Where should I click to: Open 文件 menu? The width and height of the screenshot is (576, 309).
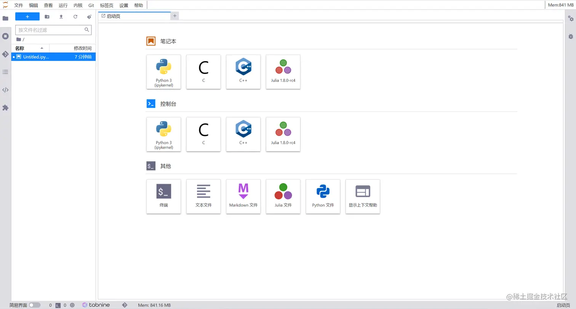(19, 5)
